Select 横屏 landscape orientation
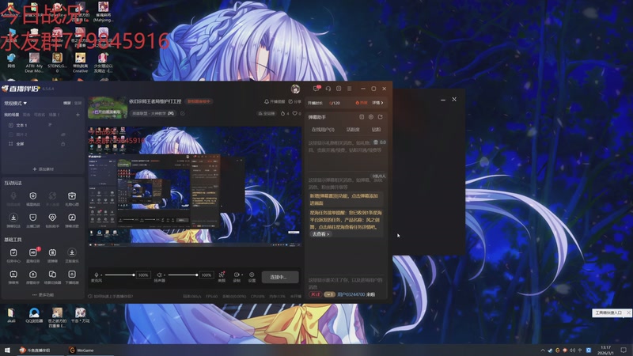Viewport: 633px width, 356px height. tap(67, 104)
